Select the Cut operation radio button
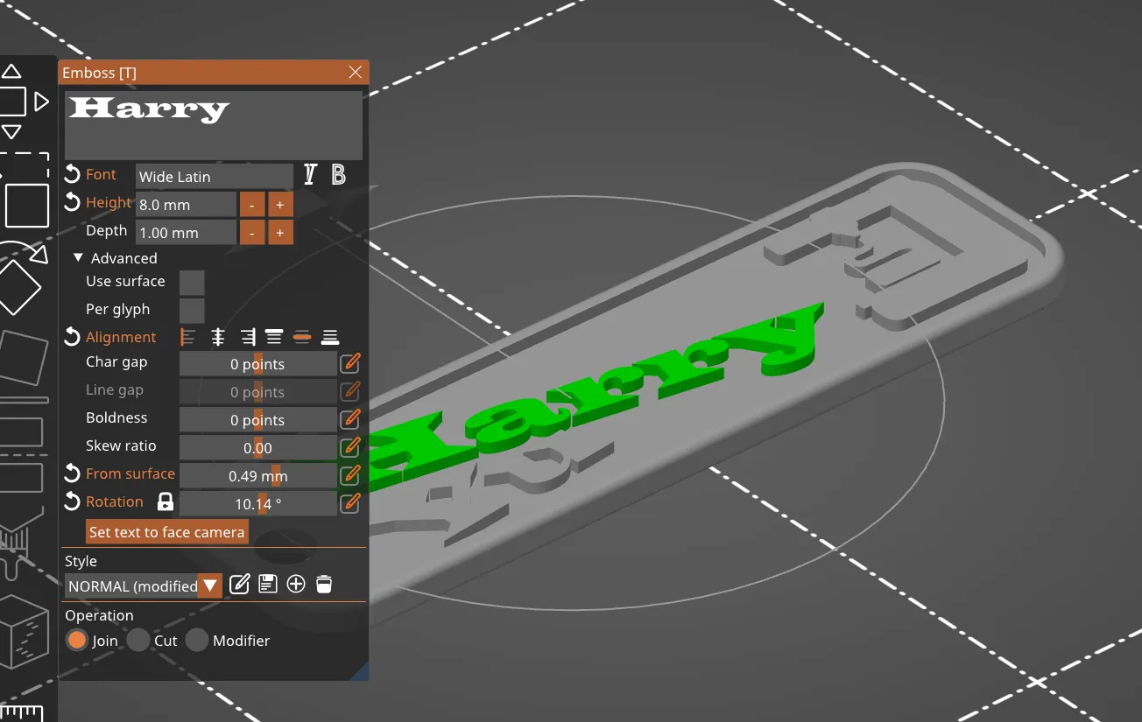This screenshot has height=722, width=1142. click(139, 641)
